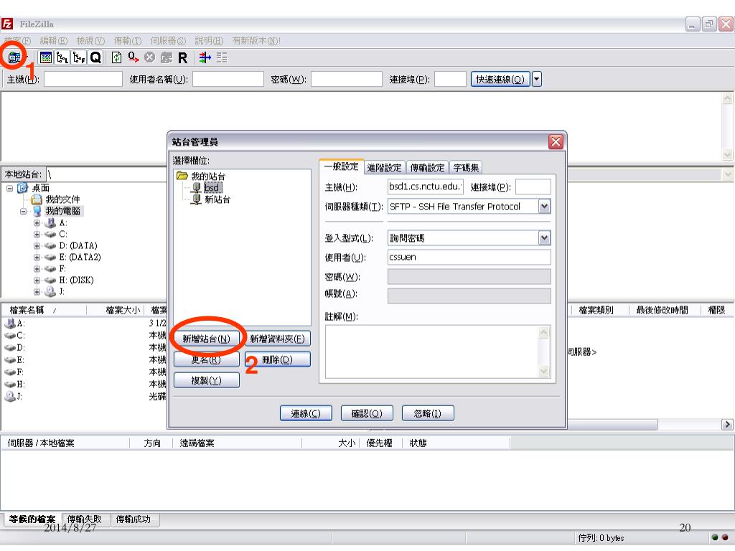The height and width of the screenshot is (551, 735).
Task: Click reconnect R toolbar icon
Action: pyautogui.click(x=183, y=57)
